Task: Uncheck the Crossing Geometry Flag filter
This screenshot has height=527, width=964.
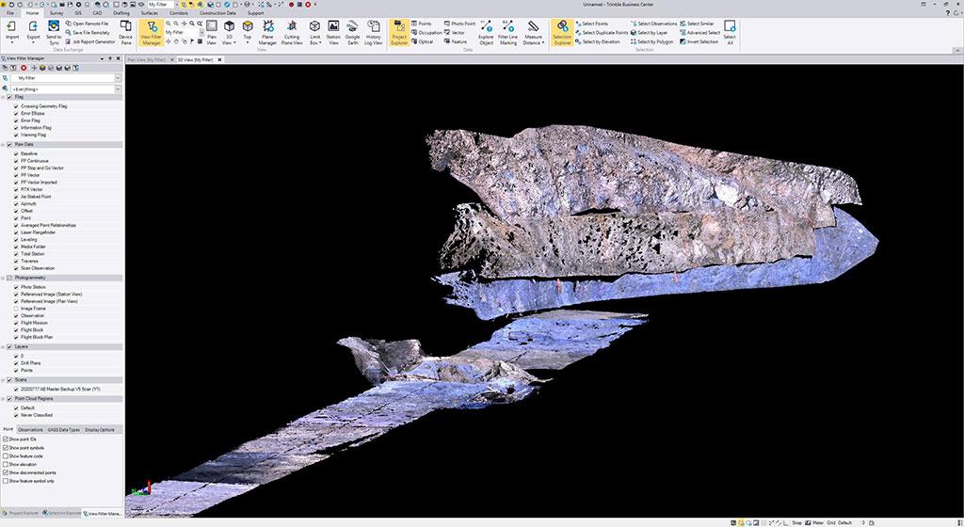Action: point(16,106)
